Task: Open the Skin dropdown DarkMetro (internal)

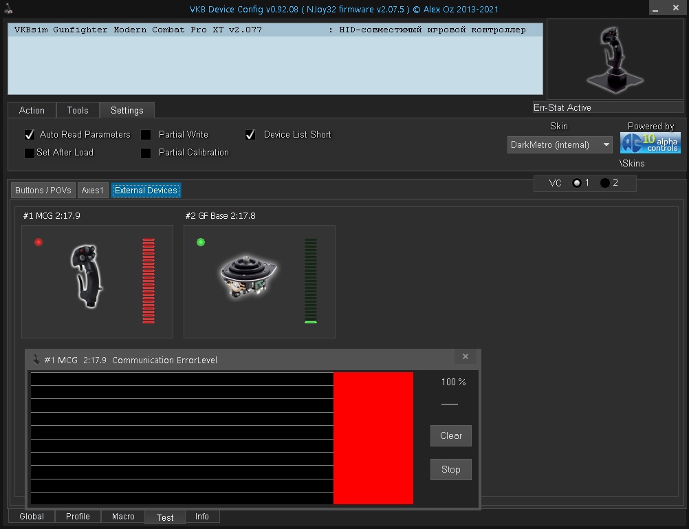Action: pyautogui.click(x=560, y=144)
